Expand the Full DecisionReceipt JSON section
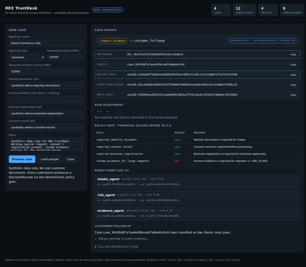The height and width of the screenshot is (267, 306). [x=116, y=246]
